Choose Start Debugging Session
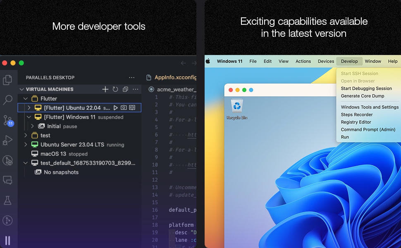This screenshot has height=248, width=401. 366,88
